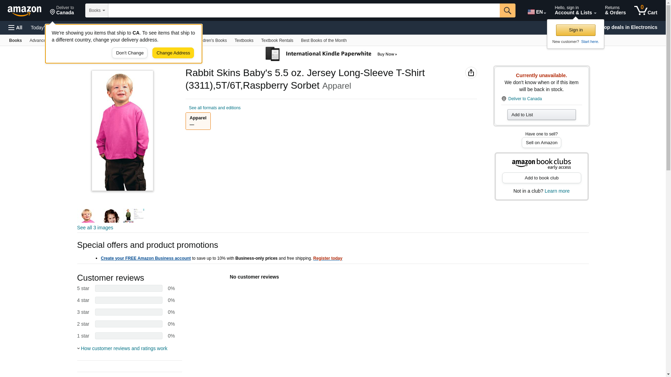Click the Amazon book clubs logo
This screenshot has height=377, width=671.
coord(541,164)
